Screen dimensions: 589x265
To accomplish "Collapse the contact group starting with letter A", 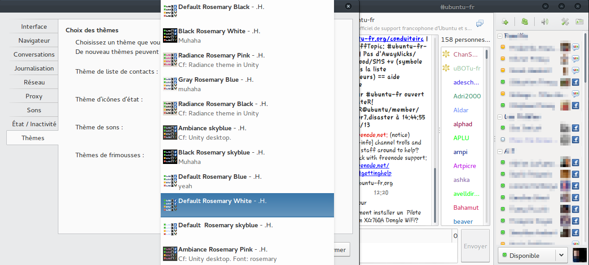I will (500, 151).
